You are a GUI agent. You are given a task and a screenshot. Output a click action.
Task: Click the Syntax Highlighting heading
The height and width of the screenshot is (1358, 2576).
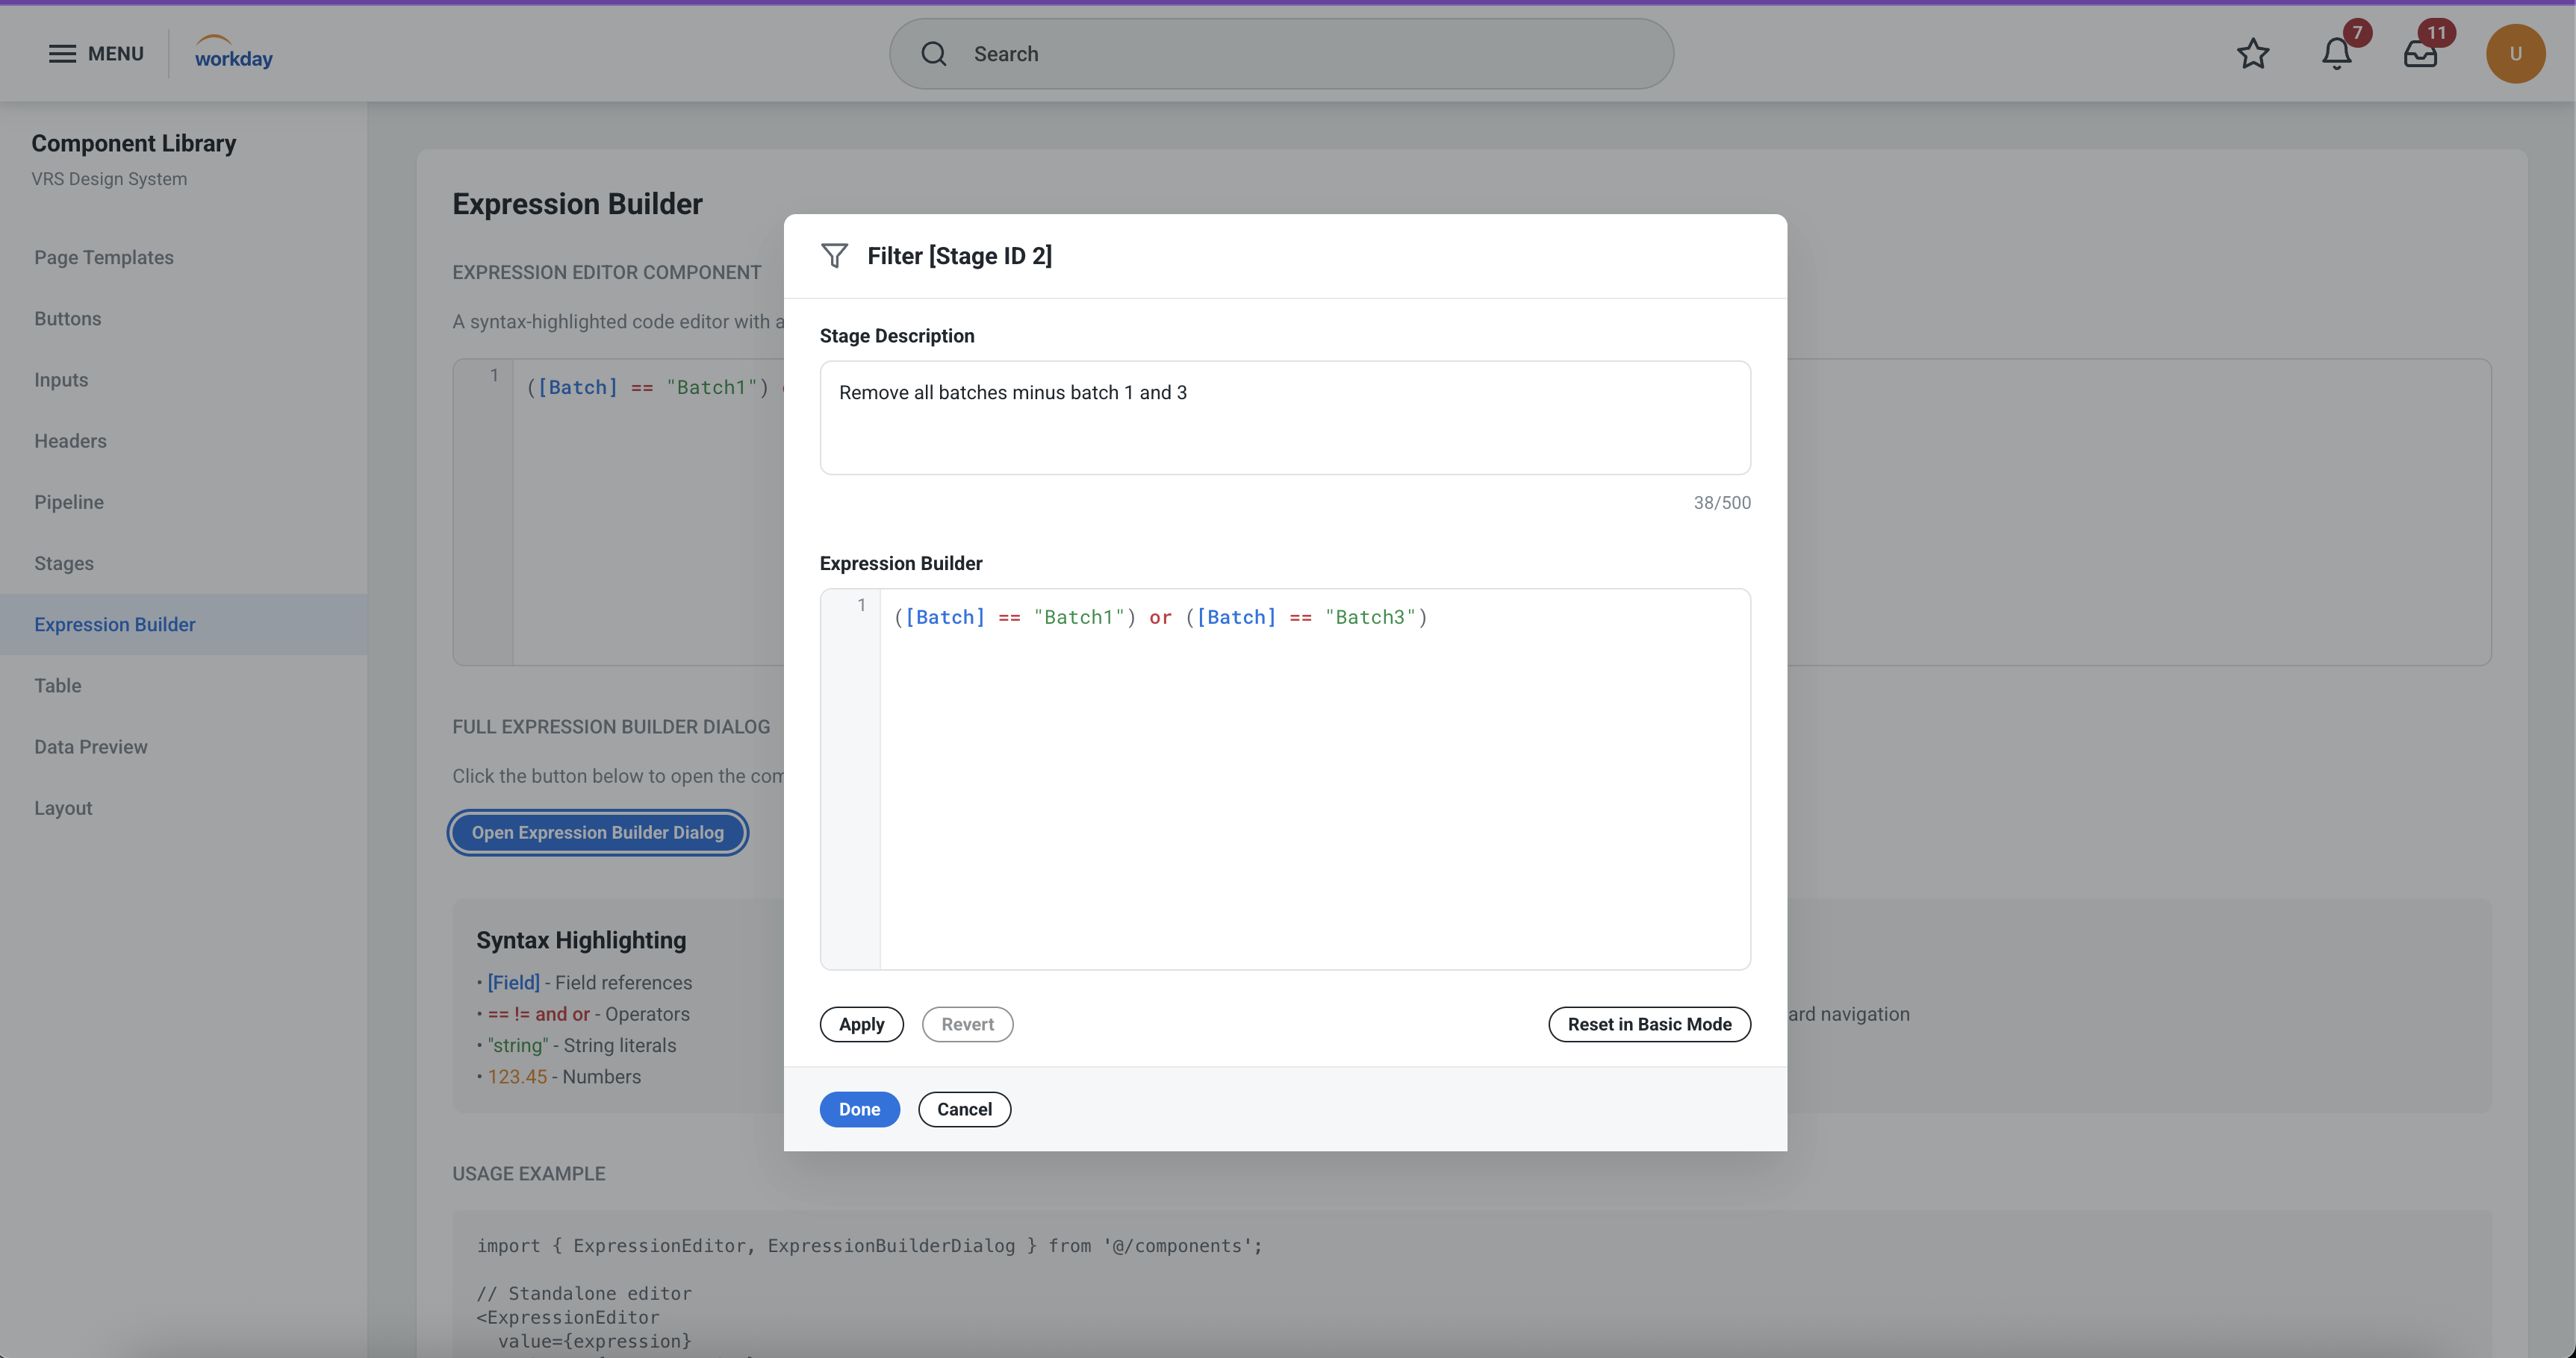[x=581, y=940]
